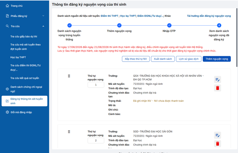Click Thêm nguyện vọng button
The width and height of the screenshot is (238, 153).
(217, 59)
